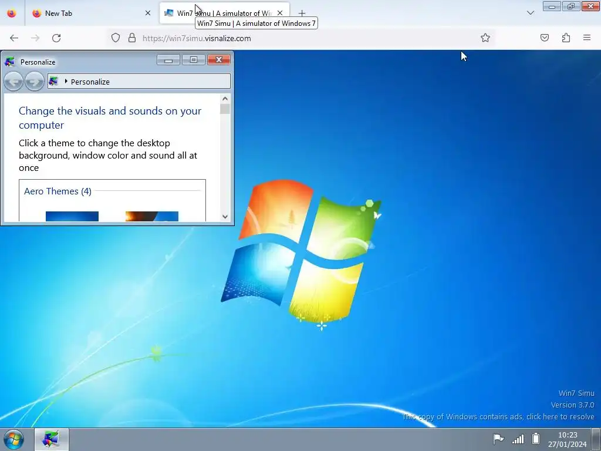Click the Firefox forward arrow button
The width and height of the screenshot is (601, 451).
point(35,38)
